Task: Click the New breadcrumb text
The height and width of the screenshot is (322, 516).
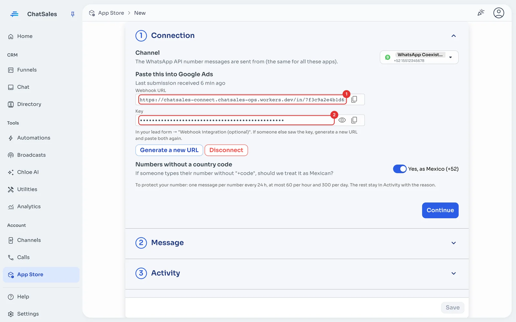Action: [x=140, y=13]
